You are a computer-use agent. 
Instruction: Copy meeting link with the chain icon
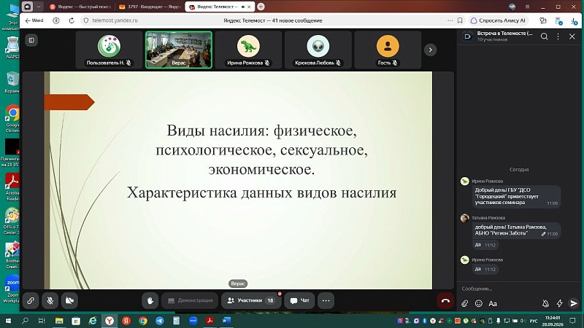coord(31,300)
